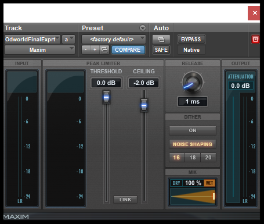Click the ATTENUATION label
This screenshot has height=224, width=264.
[240, 77]
